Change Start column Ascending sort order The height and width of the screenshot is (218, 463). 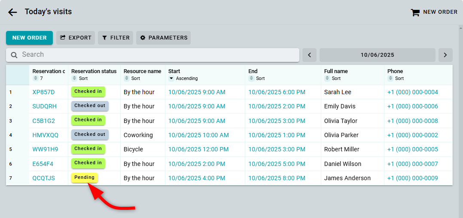tap(171, 79)
